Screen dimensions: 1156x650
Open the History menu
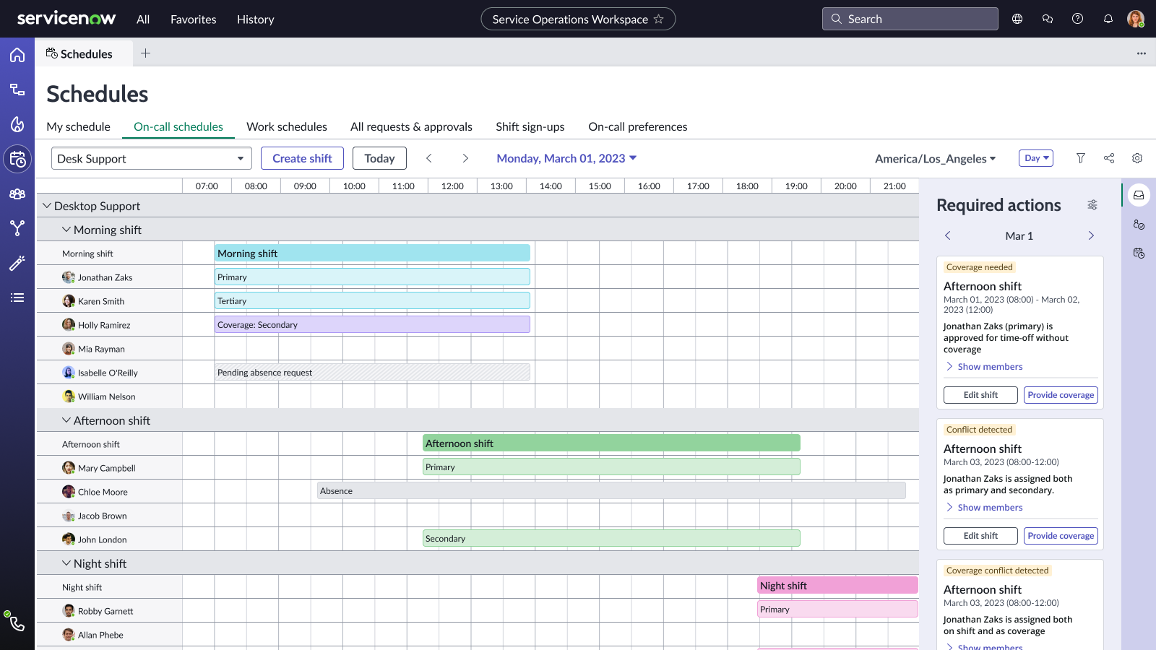[256, 19]
